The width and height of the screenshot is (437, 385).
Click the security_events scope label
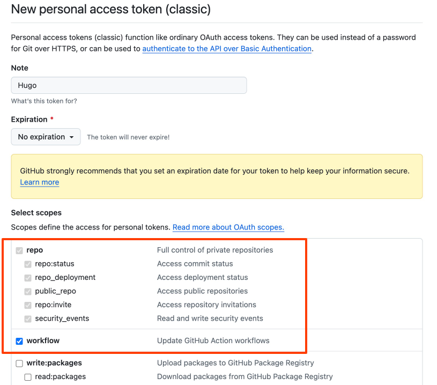pyautogui.click(x=62, y=319)
